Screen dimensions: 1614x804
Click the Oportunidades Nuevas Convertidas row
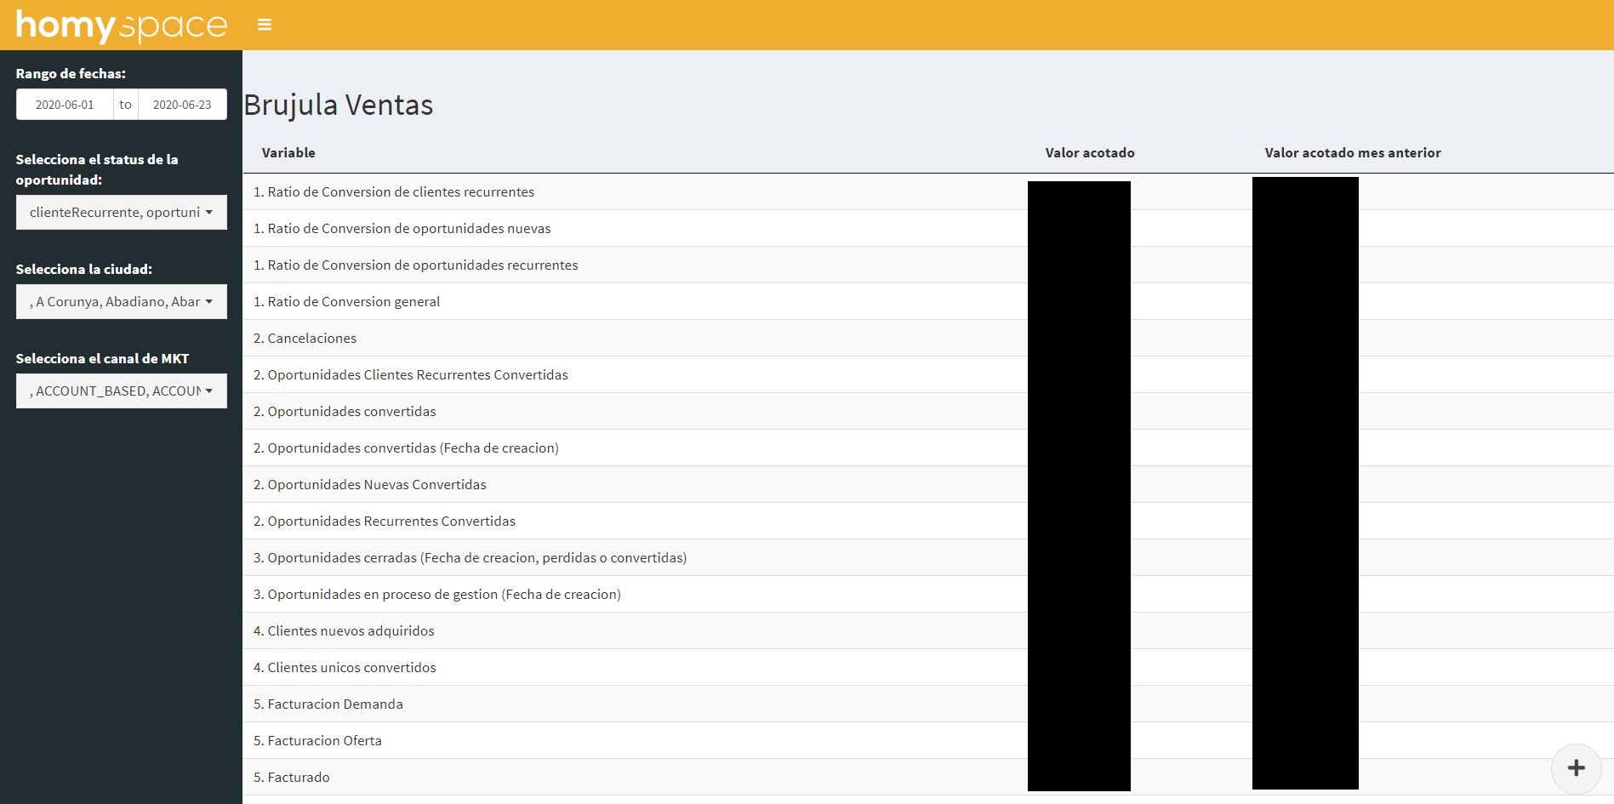377,485
